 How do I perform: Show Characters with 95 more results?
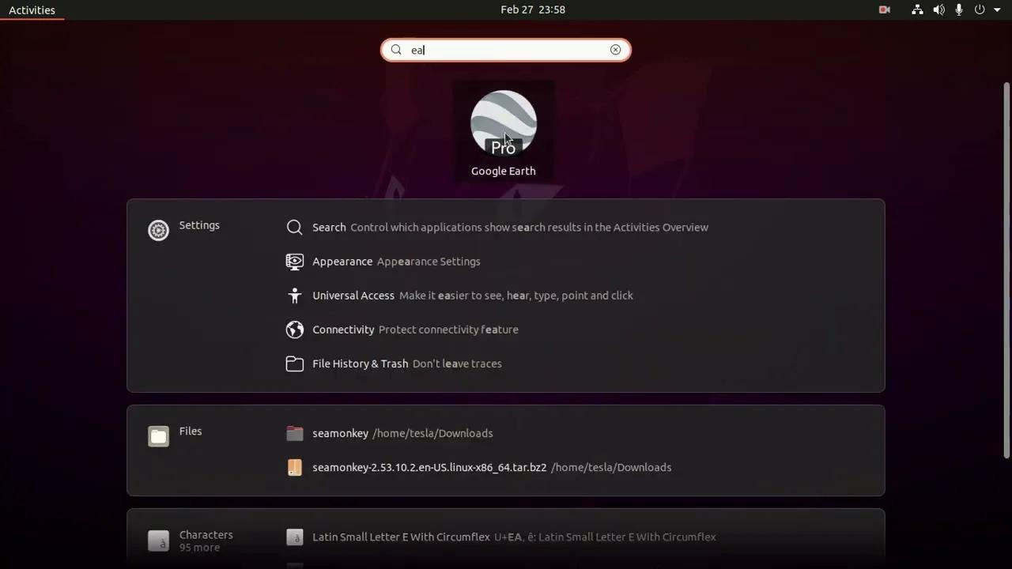pos(206,541)
